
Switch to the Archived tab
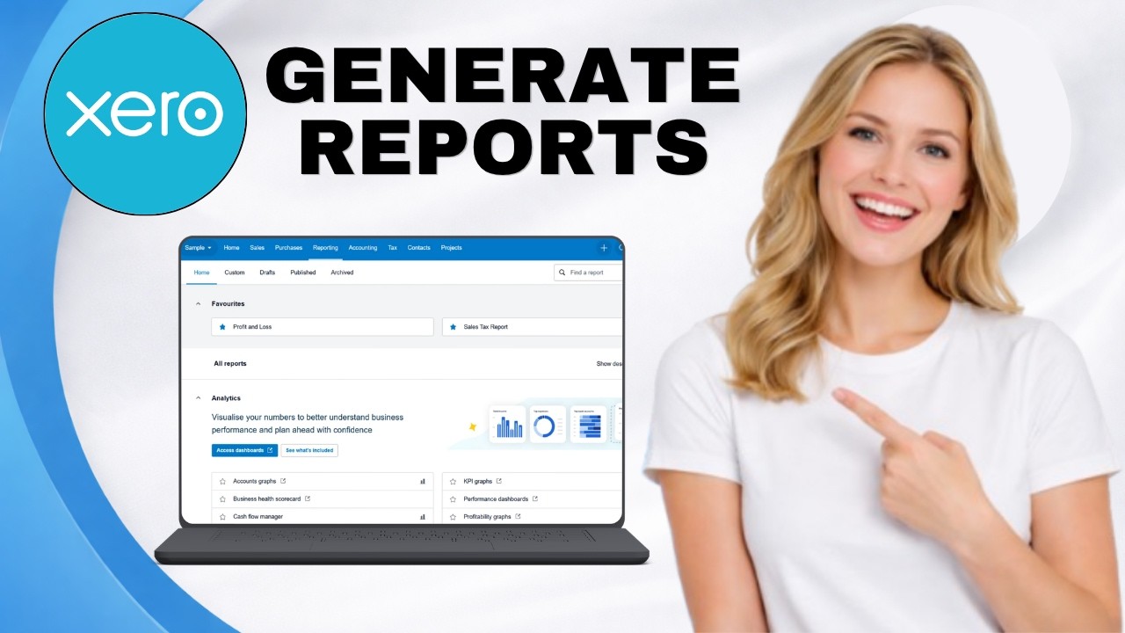pyautogui.click(x=342, y=273)
